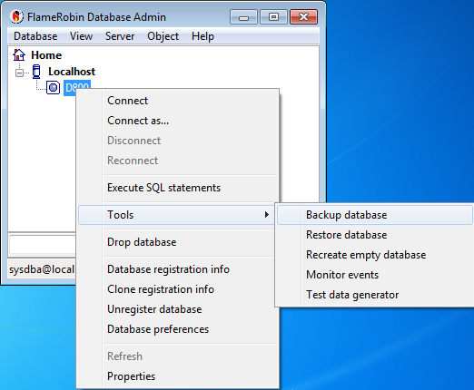The height and width of the screenshot is (390, 474).
Task: Select Recreate empty database
Action: click(375, 255)
